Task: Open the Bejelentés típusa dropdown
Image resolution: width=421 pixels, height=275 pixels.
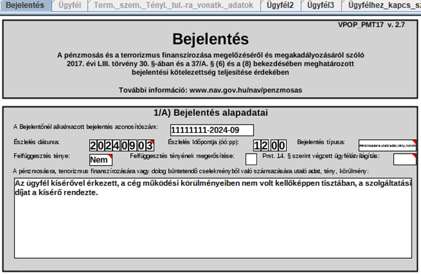Action: 388,145
